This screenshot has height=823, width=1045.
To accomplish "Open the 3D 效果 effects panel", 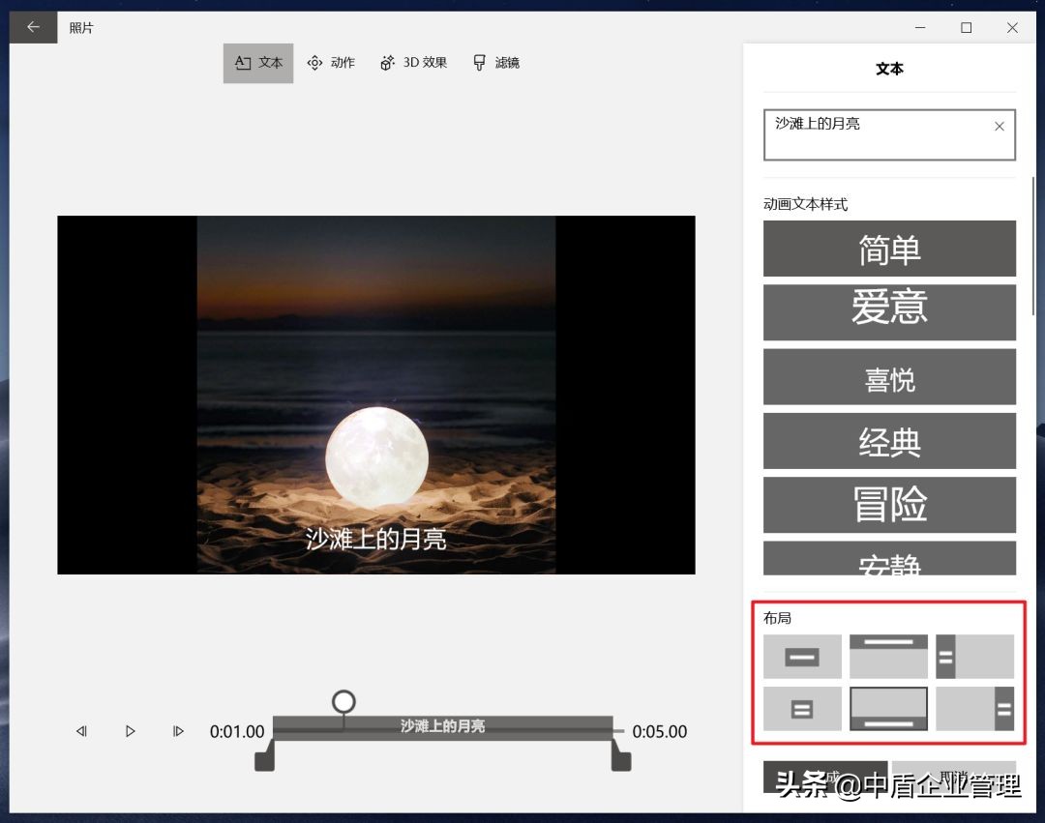I will [413, 62].
